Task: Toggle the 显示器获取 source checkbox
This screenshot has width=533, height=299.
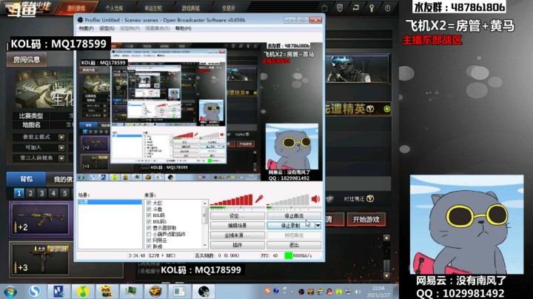Action: click(149, 228)
